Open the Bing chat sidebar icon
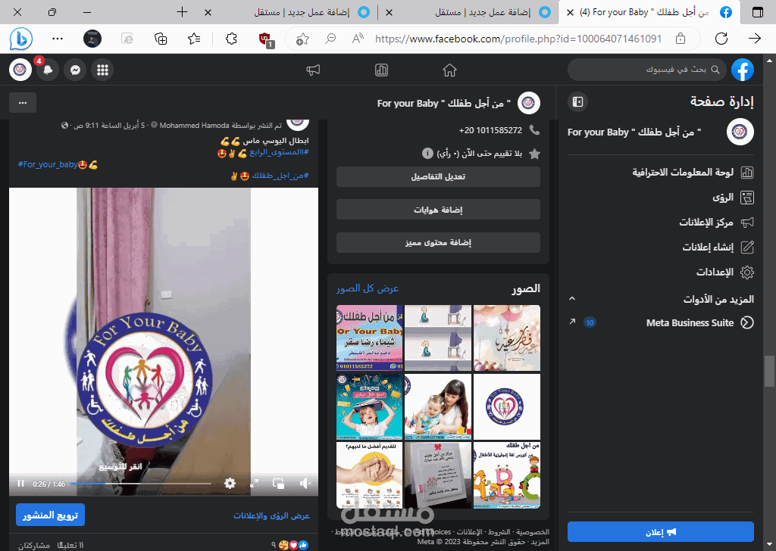This screenshot has height=551, width=776. [x=20, y=39]
